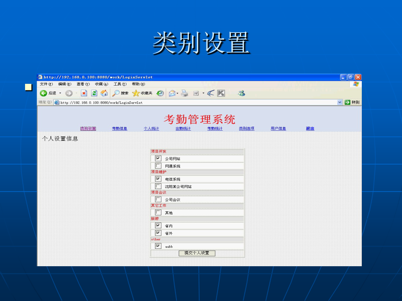Go to the home page via house icon
Image resolution: width=402 pixels, height=301 pixels.
pyautogui.click(x=104, y=93)
